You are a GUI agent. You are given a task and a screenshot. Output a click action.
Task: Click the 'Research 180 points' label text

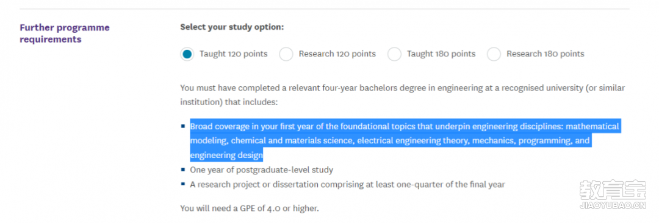(x=545, y=54)
